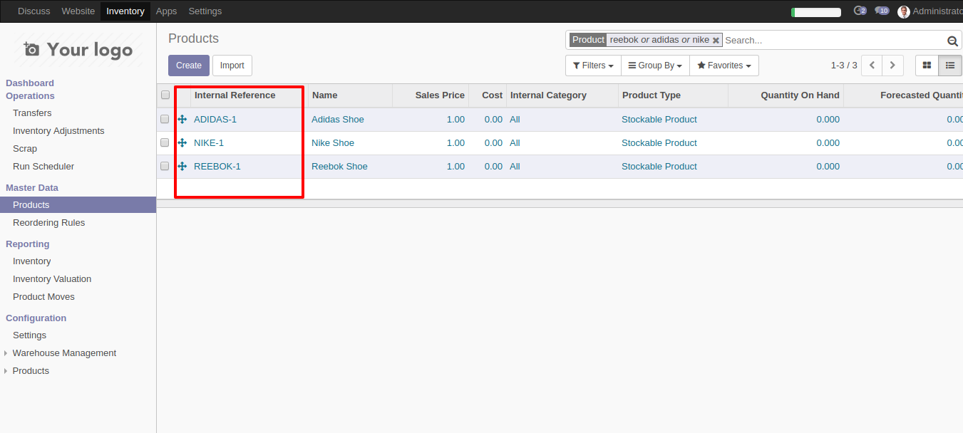Open the Filters dropdown

[593, 66]
